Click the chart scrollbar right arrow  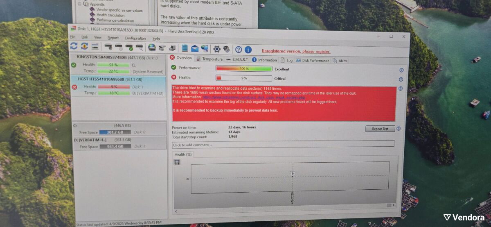click(394, 205)
